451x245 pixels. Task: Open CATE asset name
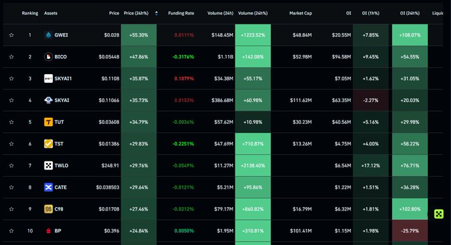[x=61, y=187]
